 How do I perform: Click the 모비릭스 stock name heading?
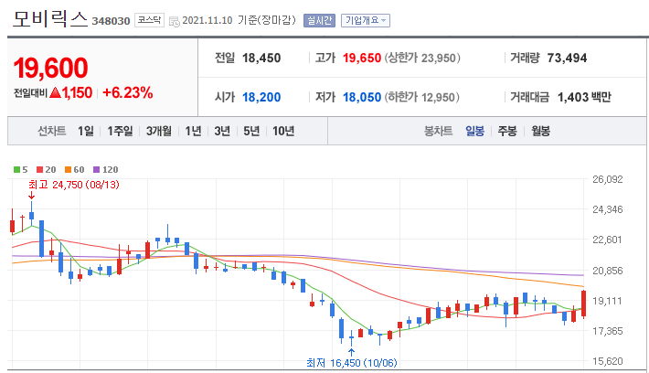click(x=50, y=18)
